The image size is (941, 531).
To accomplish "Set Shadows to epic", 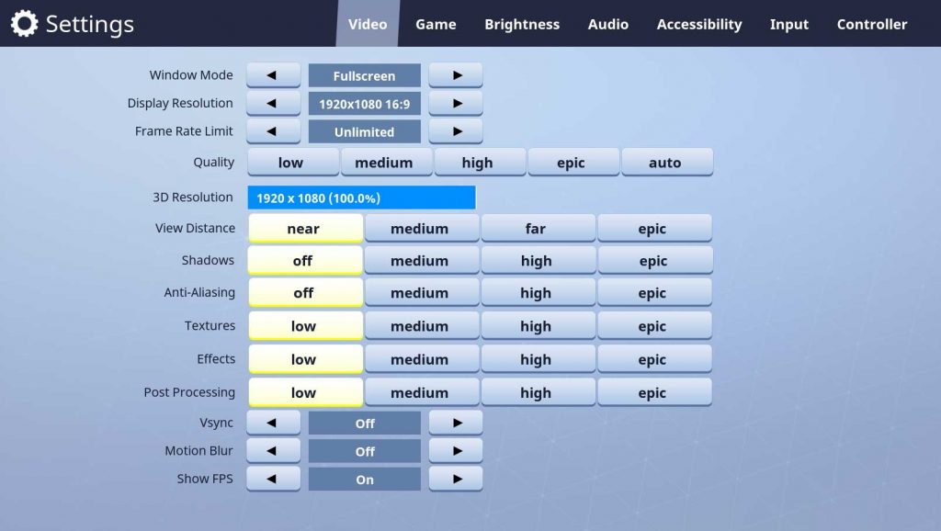I will click(654, 260).
